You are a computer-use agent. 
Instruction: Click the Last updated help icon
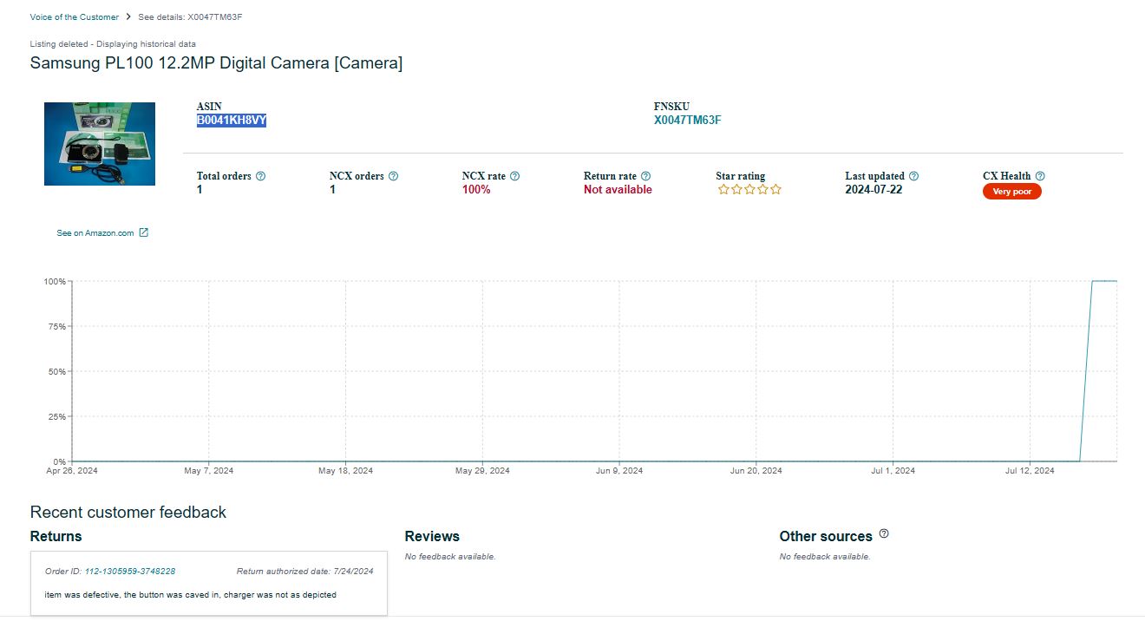[913, 176]
